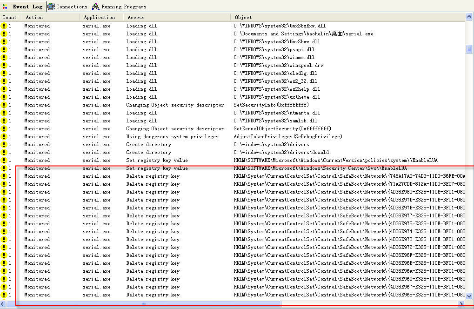Open the Running Programs tab
This screenshot has height=309, width=474.
[119, 7]
